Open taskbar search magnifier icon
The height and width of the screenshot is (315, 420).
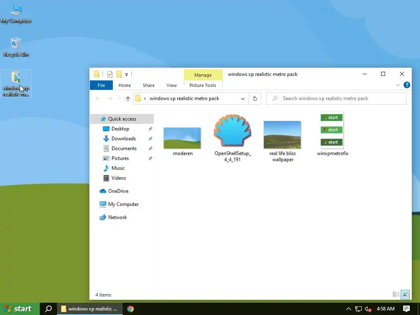click(x=48, y=309)
